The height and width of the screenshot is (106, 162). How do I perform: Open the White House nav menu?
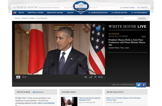pyautogui.click(x=119, y=12)
